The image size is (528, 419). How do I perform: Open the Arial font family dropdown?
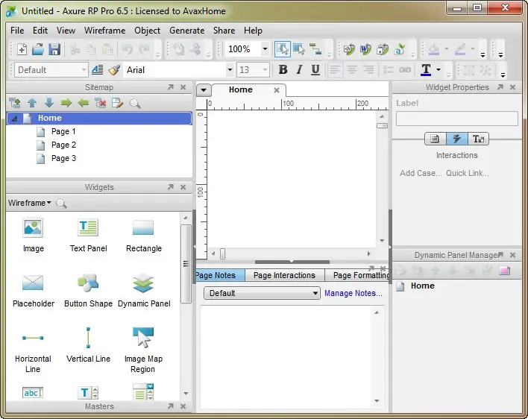click(x=230, y=69)
